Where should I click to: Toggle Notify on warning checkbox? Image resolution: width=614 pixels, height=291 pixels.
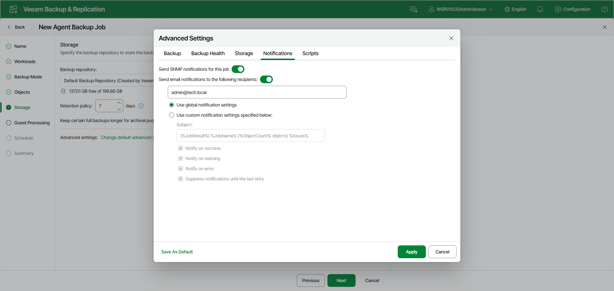[180, 158]
